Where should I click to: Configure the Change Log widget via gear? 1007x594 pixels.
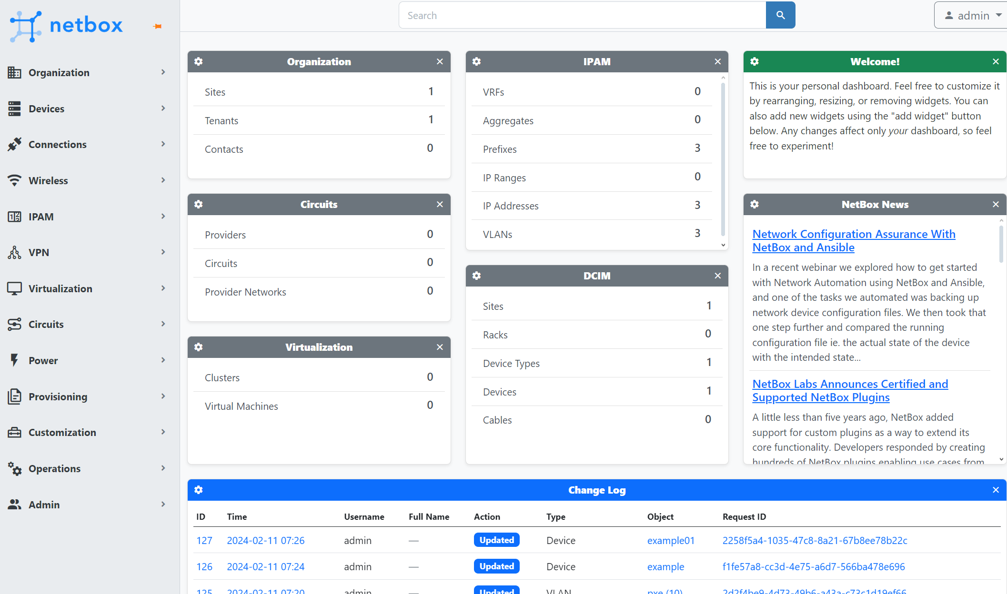click(x=199, y=490)
